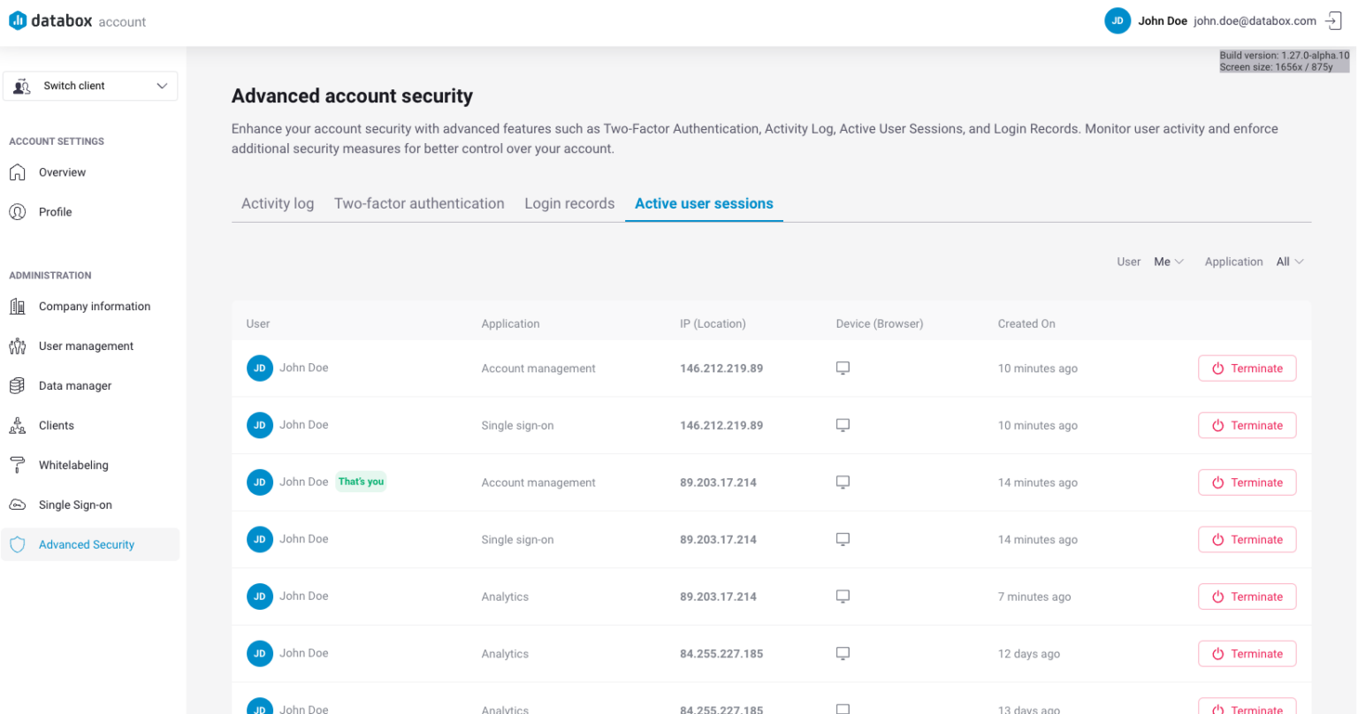Click the Build version text
This screenshot has width=1358, height=714.
(x=1285, y=56)
